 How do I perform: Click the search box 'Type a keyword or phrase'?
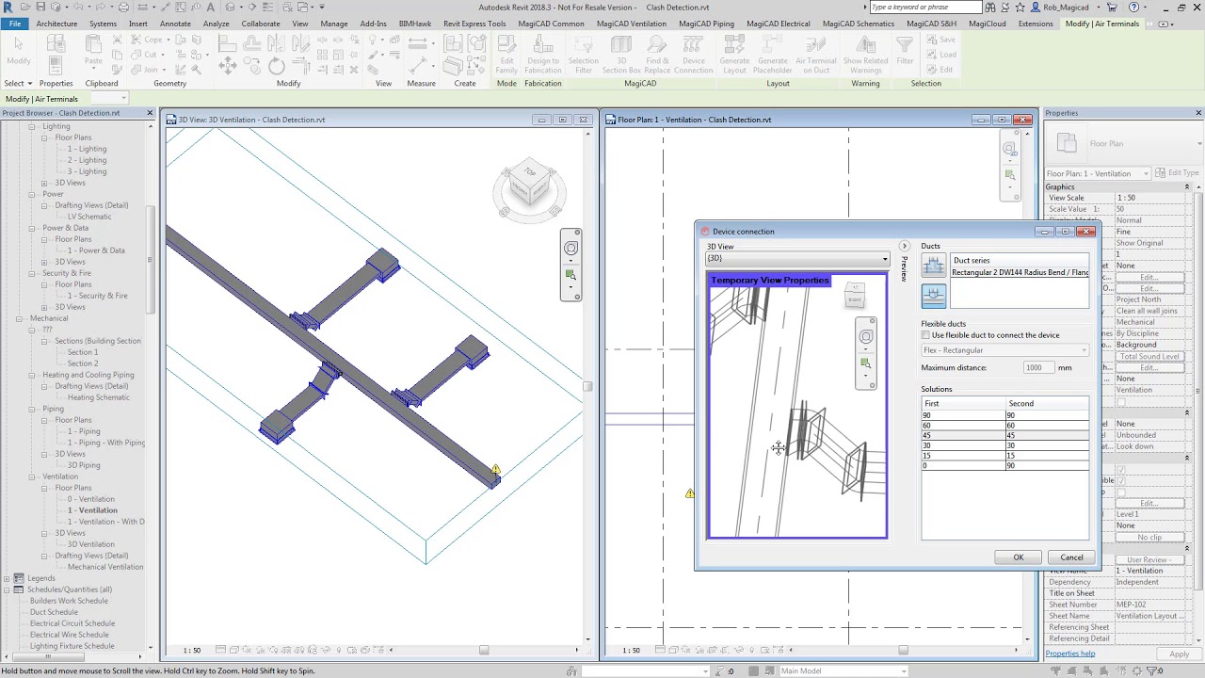925,8
